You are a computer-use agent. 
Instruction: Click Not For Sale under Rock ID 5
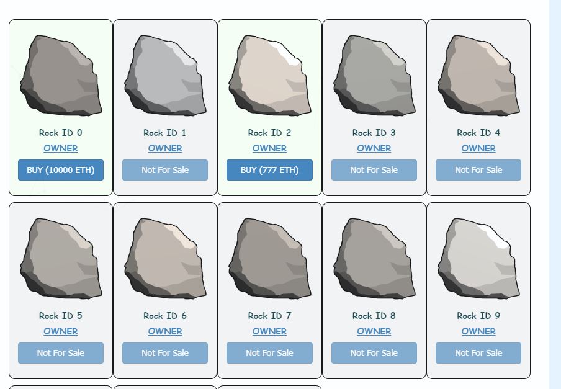61,353
